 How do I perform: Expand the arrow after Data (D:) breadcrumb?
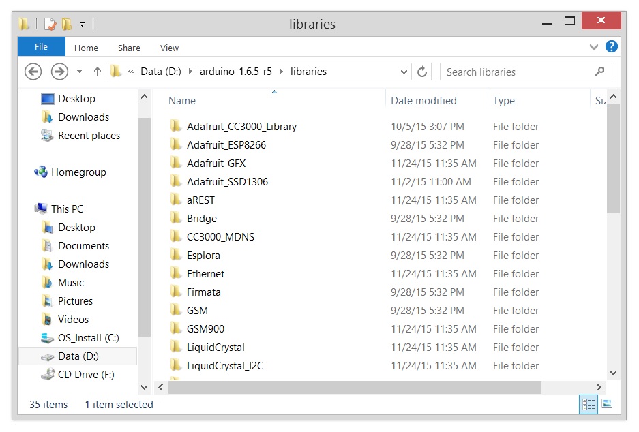click(190, 72)
